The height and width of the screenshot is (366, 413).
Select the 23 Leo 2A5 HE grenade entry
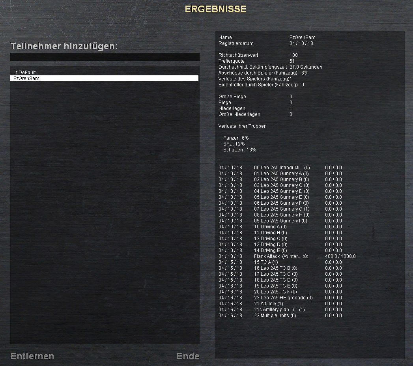click(x=283, y=298)
